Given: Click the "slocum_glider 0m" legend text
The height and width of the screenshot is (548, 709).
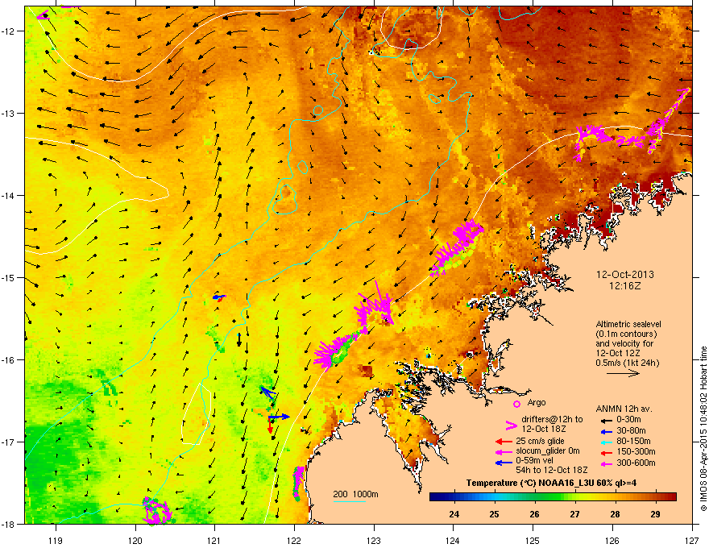Looking at the screenshot, I should pyautogui.click(x=548, y=450).
